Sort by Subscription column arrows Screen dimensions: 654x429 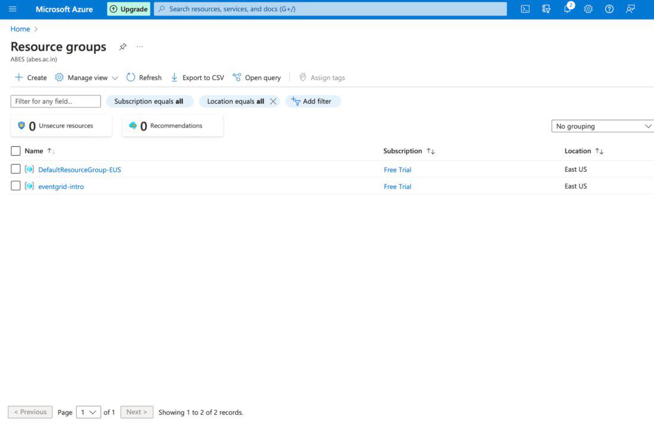coord(431,151)
